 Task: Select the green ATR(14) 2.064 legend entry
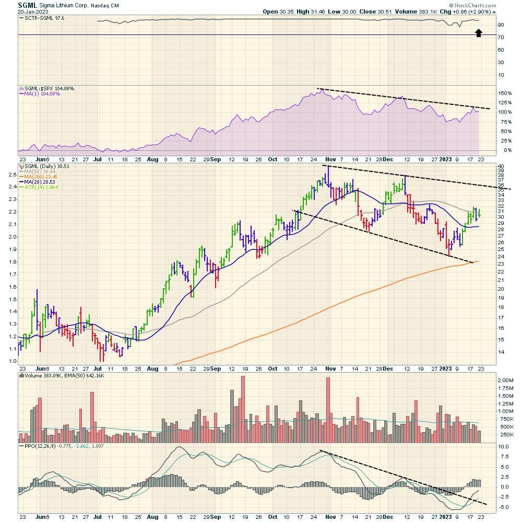coord(40,187)
